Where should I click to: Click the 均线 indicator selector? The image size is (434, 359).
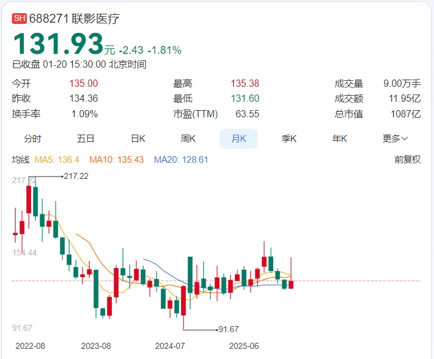tap(20, 160)
